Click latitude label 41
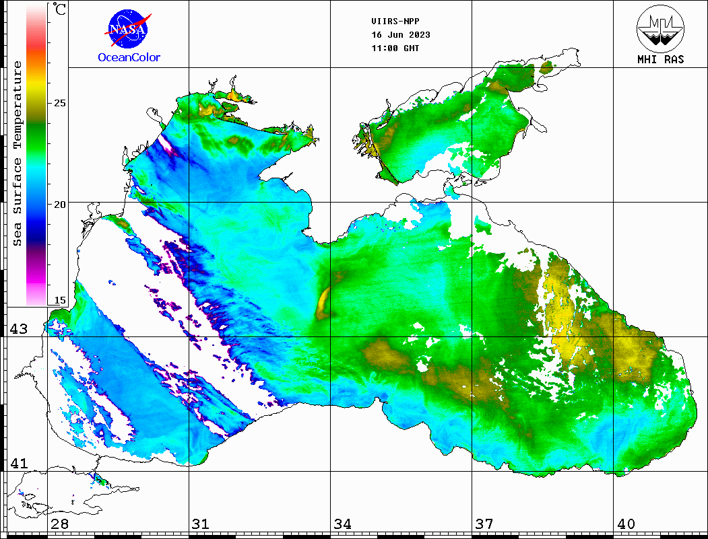Viewport: 708px width, 539px height. click(x=18, y=464)
